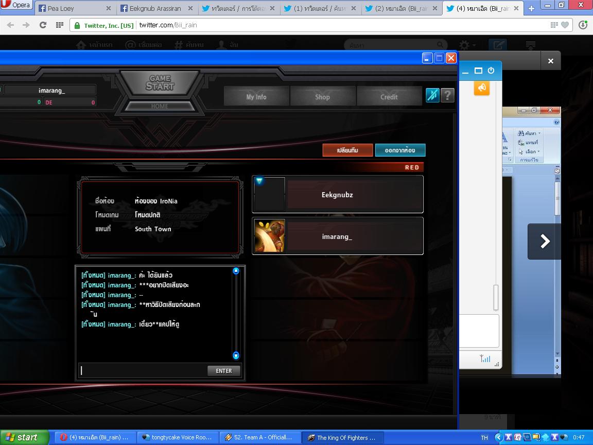Click the map name text "South Town"
The width and height of the screenshot is (593, 445).
coord(153,229)
